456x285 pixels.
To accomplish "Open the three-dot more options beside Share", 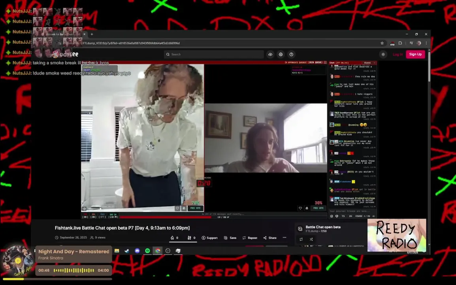I will pyautogui.click(x=285, y=237).
